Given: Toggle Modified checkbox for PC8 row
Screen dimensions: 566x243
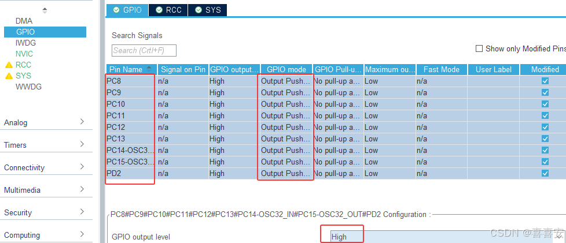Looking at the screenshot, I should pyautogui.click(x=545, y=81).
